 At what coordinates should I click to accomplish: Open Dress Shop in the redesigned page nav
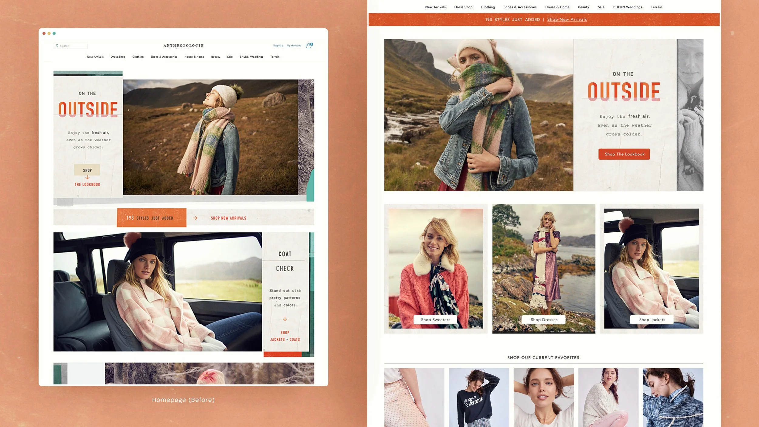click(x=463, y=7)
